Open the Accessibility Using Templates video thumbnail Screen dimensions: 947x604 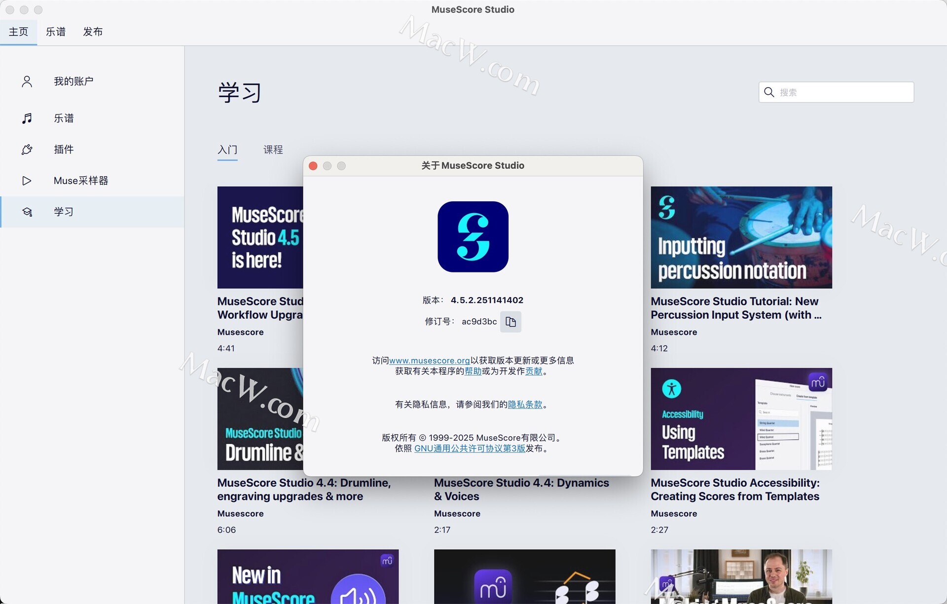point(741,419)
